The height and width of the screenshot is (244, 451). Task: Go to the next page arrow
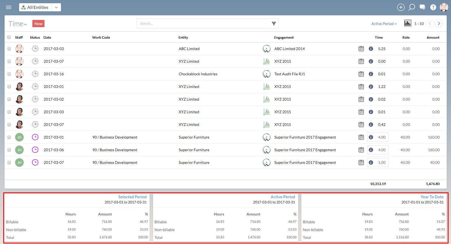439,23
